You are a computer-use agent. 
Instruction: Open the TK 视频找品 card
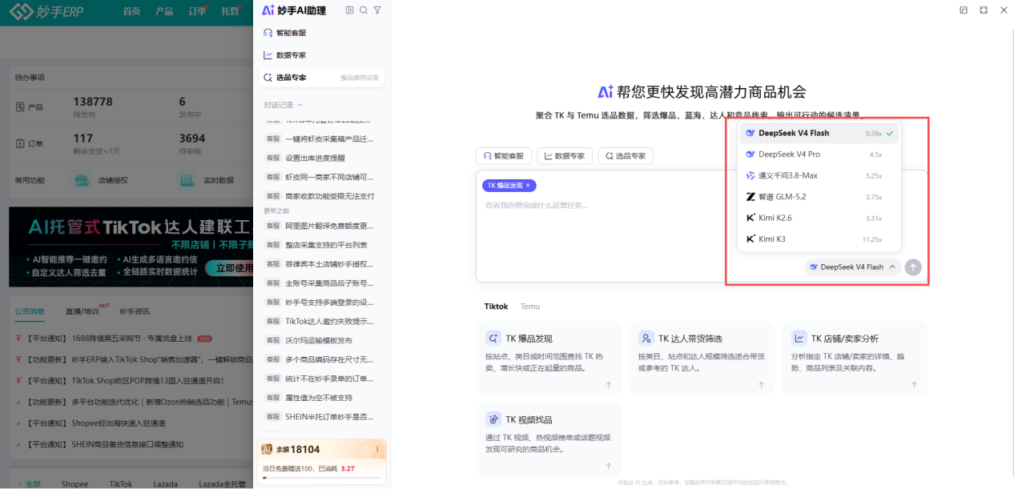click(x=549, y=439)
